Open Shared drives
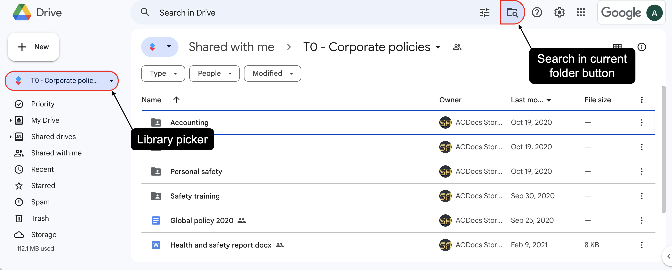Viewport: 672px width, 270px height. [x=53, y=137]
